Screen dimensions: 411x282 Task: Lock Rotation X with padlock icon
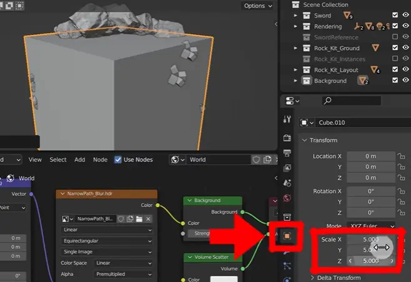[x=401, y=191]
